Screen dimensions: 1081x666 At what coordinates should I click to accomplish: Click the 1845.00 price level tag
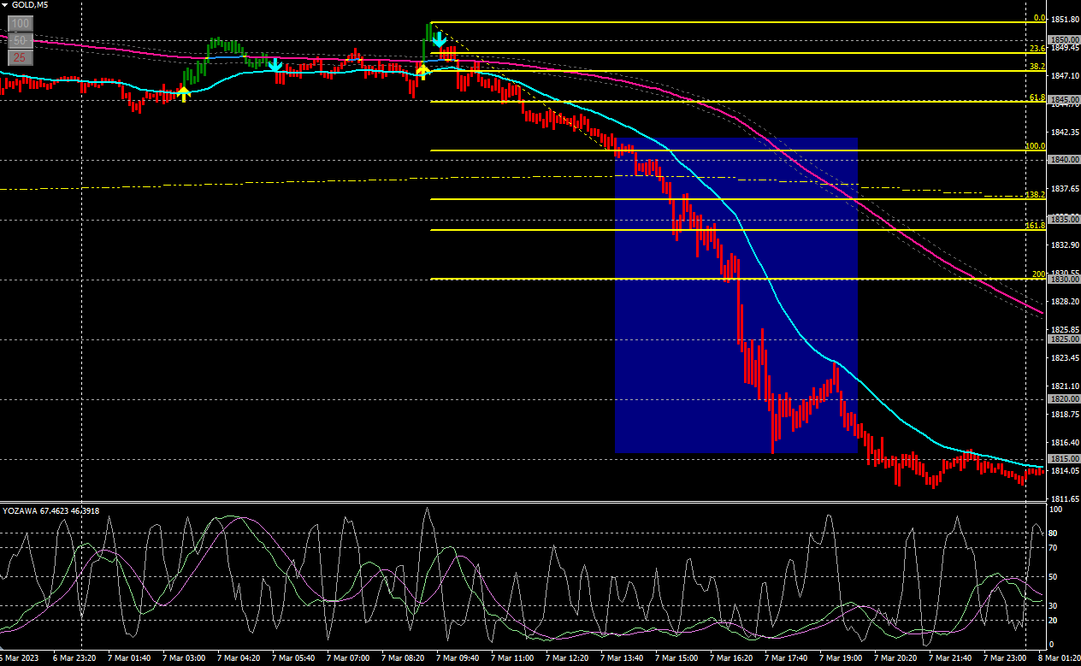pos(1065,100)
